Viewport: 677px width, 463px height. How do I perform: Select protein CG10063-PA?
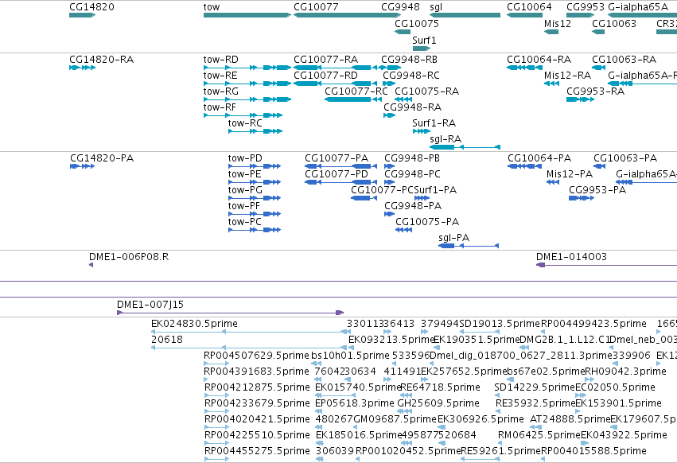[599, 166]
